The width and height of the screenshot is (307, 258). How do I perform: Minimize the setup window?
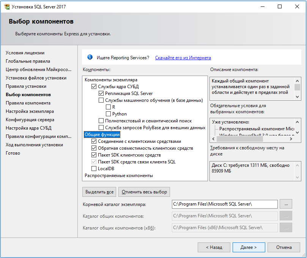(x=263, y=6)
